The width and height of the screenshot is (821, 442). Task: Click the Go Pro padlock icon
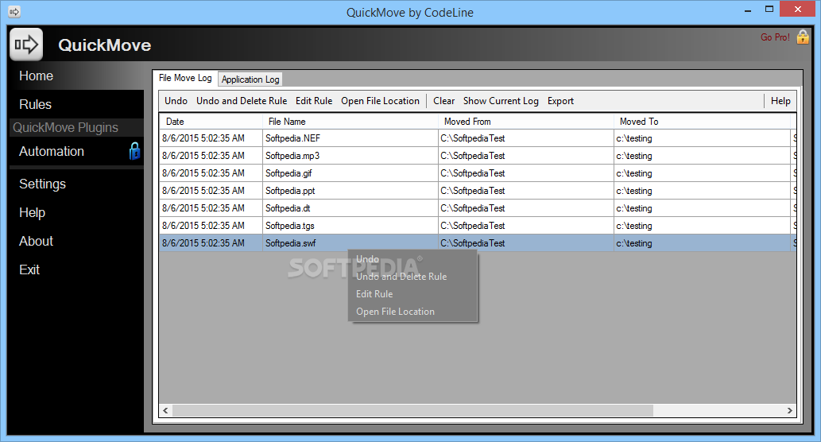[803, 37]
